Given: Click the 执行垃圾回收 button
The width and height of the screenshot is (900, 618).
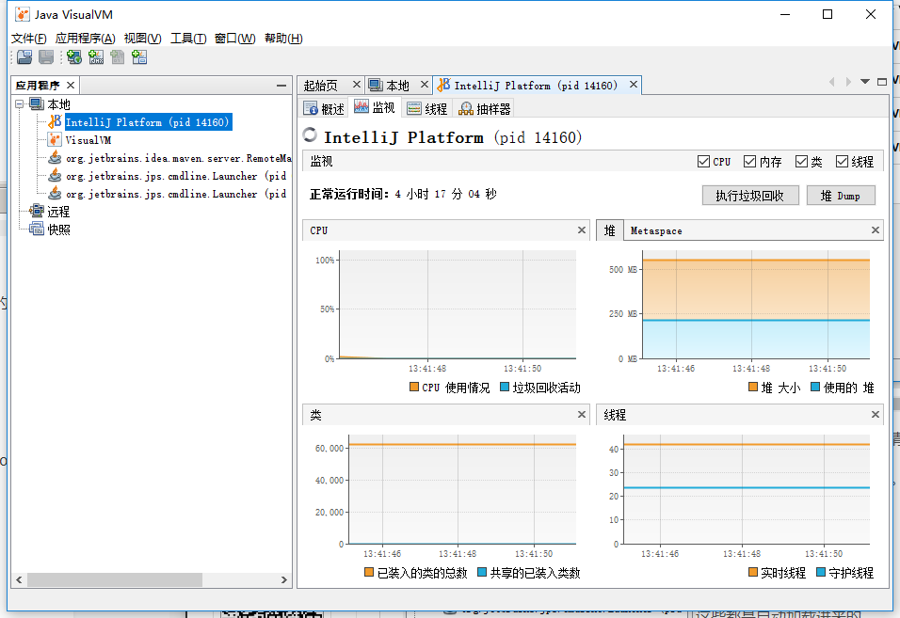Looking at the screenshot, I should [750, 195].
